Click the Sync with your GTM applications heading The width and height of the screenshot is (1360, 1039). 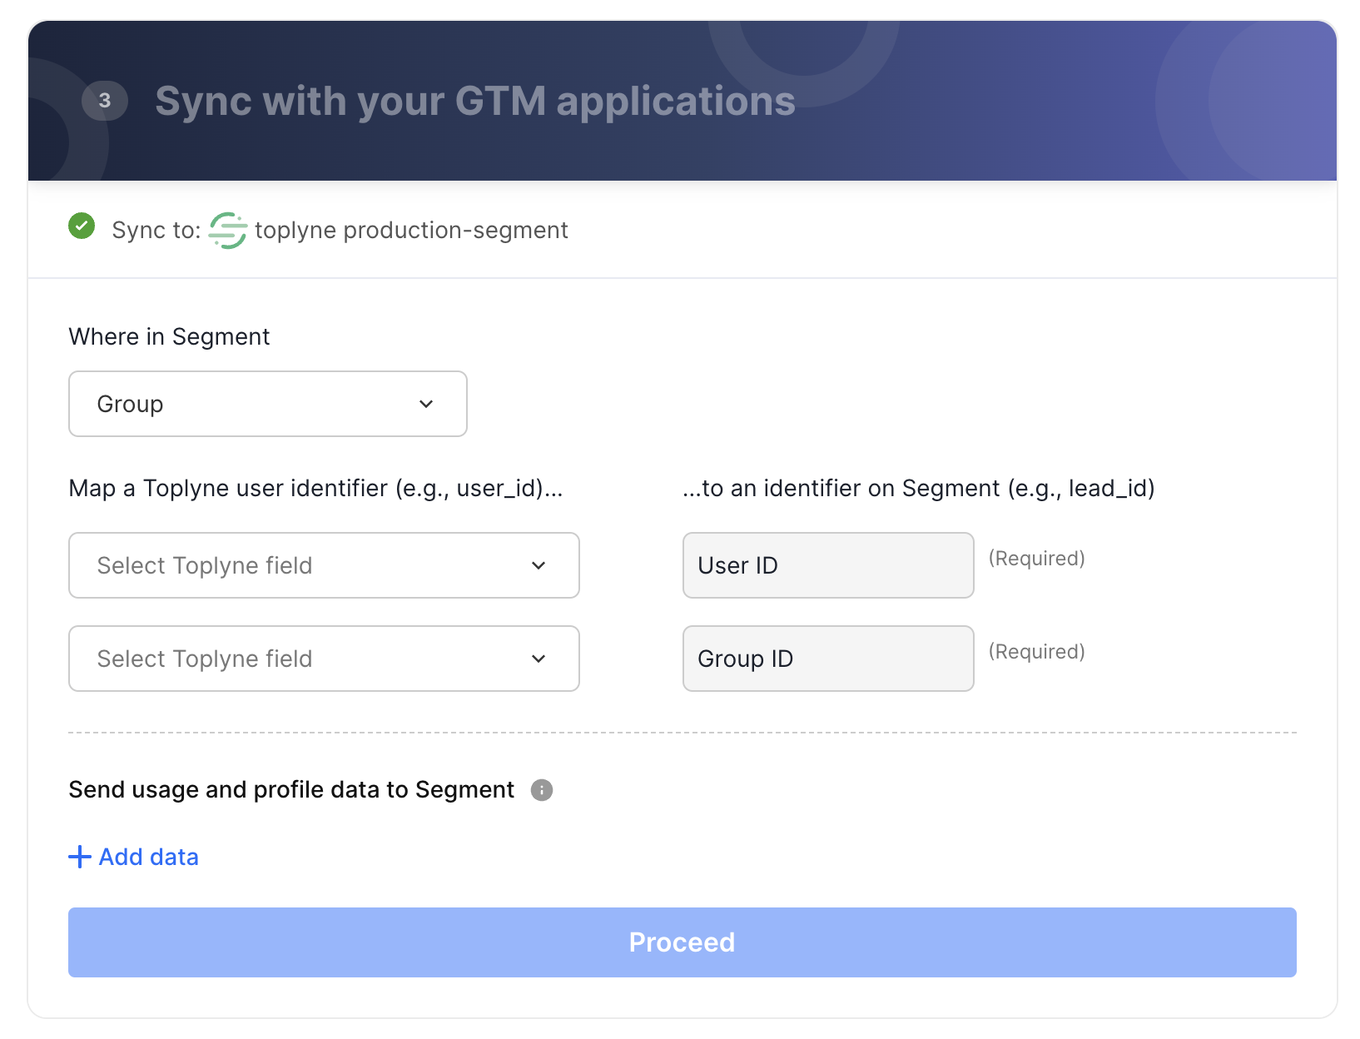pyautogui.click(x=475, y=102)
